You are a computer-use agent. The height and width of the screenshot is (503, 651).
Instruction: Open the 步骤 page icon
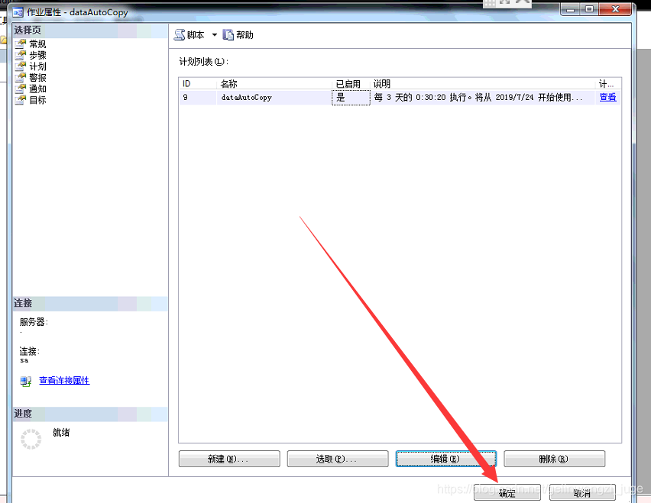[x=21, y=55]
